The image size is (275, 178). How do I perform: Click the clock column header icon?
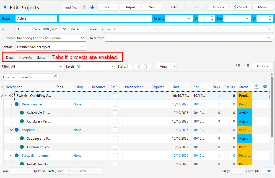point(256,87)
